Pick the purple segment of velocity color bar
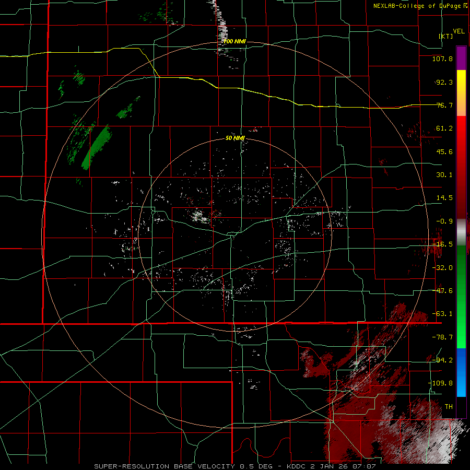Screen dimensions: 470x470 (461, 58)
